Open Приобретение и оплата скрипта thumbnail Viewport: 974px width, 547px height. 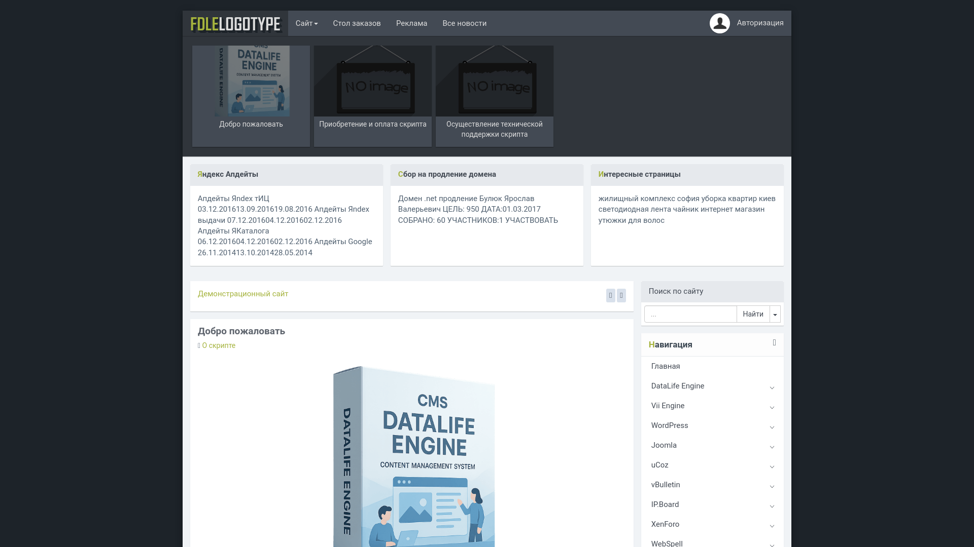pyautogui.click(x=373, y=96)
